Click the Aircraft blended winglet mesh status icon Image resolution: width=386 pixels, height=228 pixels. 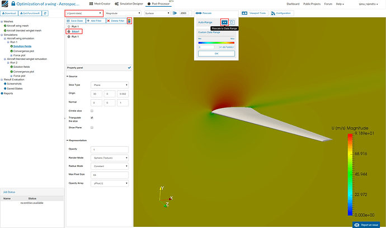5,31
